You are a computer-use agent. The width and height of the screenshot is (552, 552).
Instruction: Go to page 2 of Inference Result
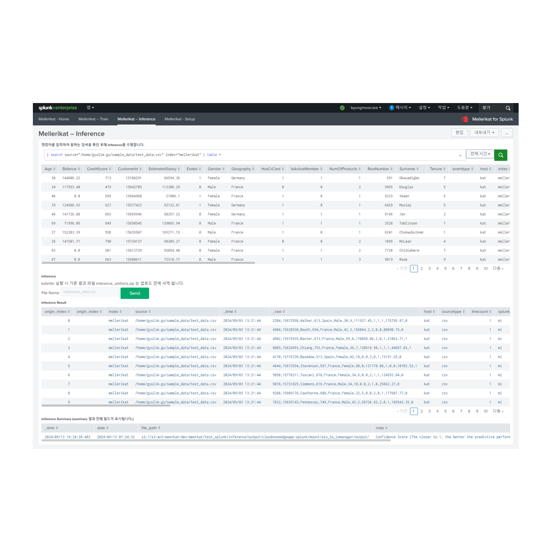pos(421,411)
